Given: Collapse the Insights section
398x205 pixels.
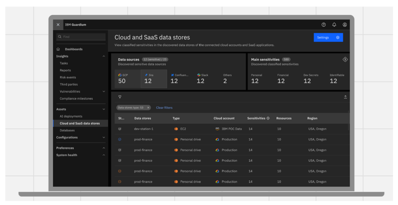Looking at the screenshot, I should click(103, 56).
